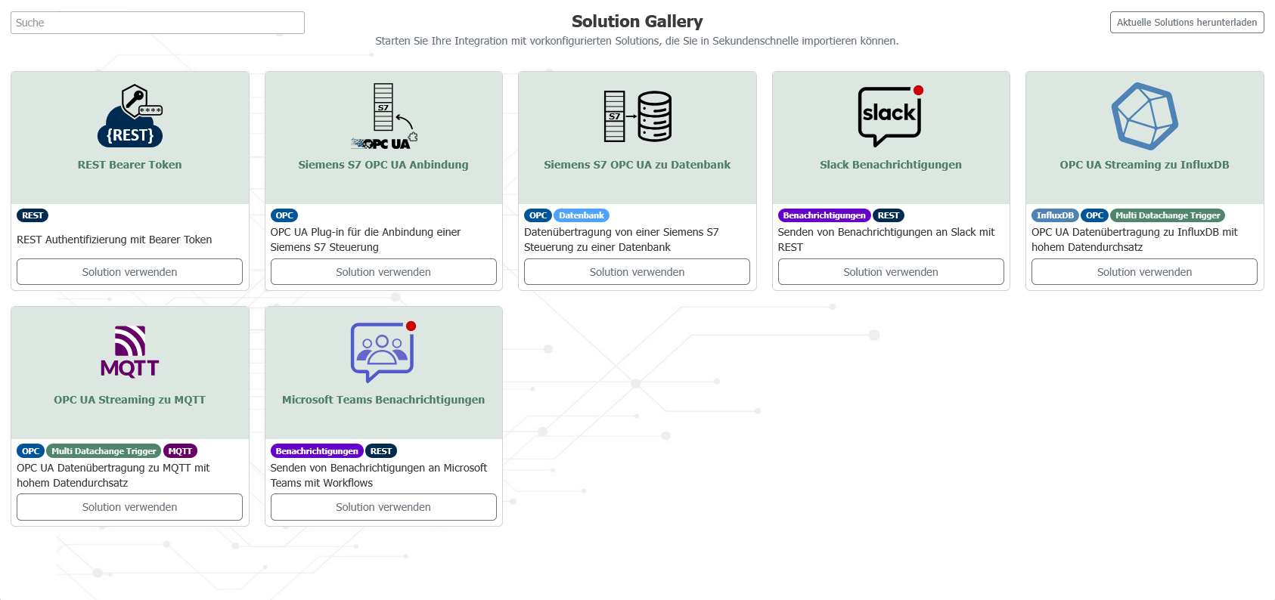Click Multi Datachange Trigger tag on InfluxDB card
This screenshot has height=600, width=1275.
coord(1167,215)
